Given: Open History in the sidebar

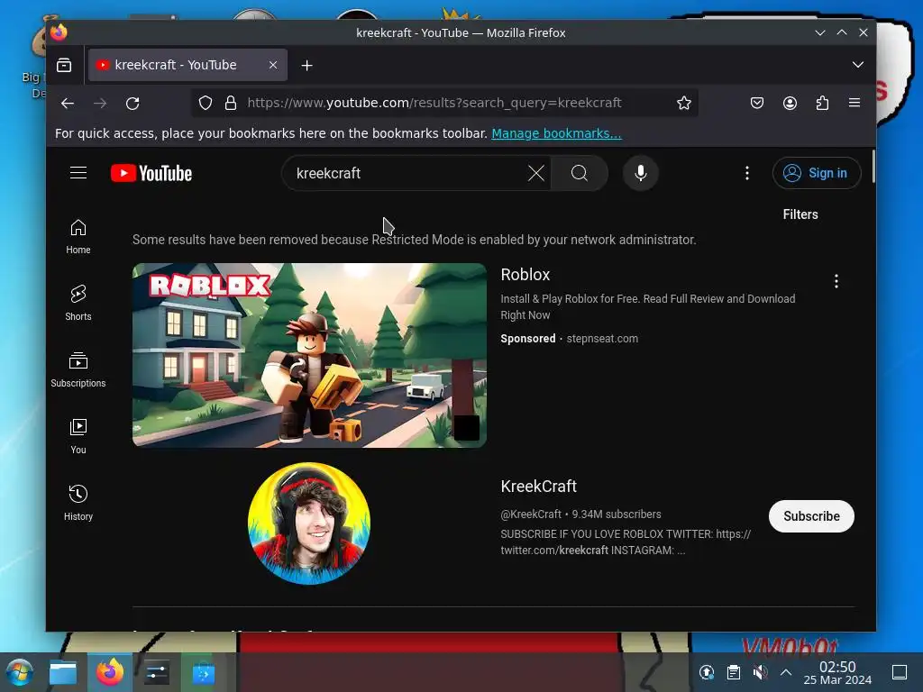Looking at the screenshot, I should click(78, 503).
